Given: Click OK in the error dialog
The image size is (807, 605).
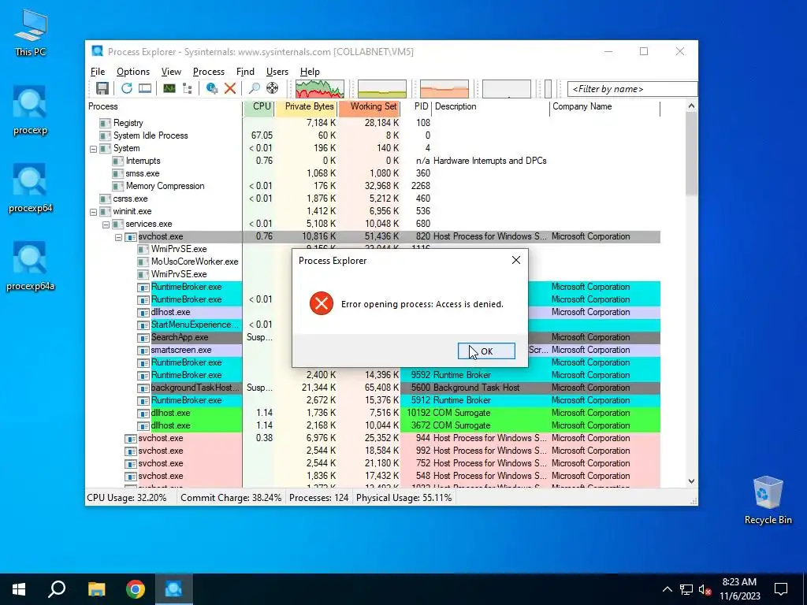Looking at the screenshot, I should pyautogui.click(x=486, y=351).
